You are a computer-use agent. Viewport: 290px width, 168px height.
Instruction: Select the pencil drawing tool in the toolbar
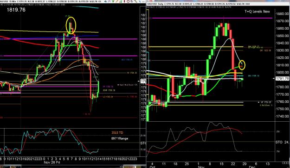click(117, 1)
